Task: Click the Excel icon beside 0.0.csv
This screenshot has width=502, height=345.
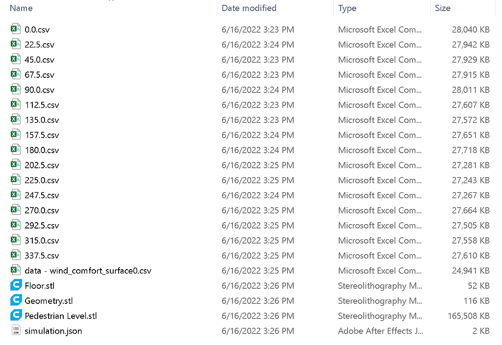Action: click(x=15, y=29)
